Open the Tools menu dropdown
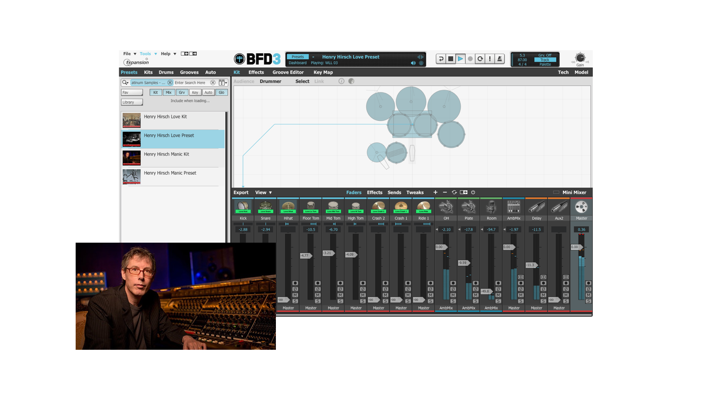 tap(149, 54)
